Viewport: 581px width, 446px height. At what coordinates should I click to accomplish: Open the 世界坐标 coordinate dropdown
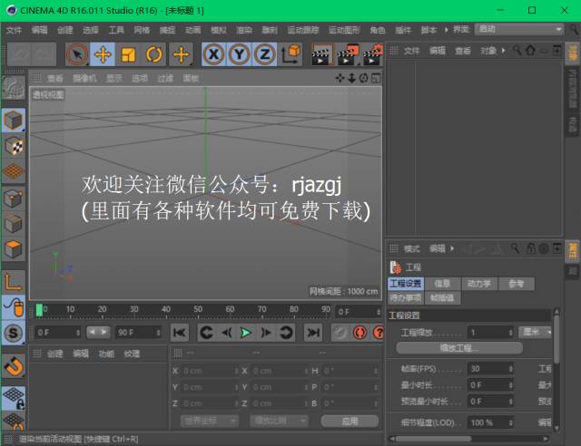click(209, 421)
